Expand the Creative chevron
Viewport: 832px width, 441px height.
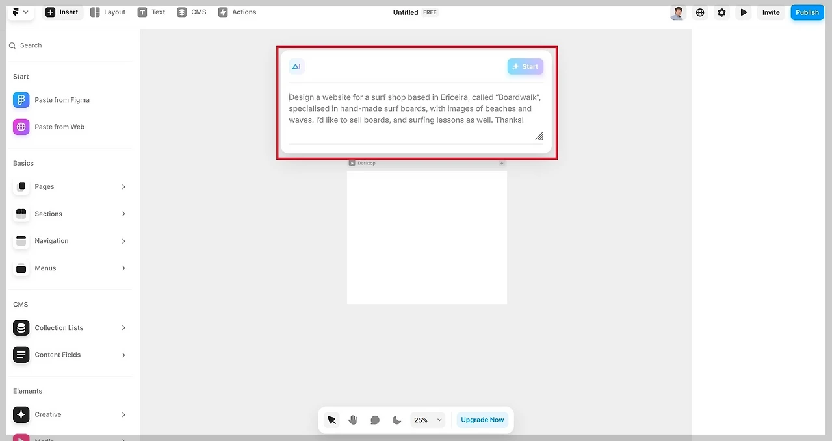point(123,414)
